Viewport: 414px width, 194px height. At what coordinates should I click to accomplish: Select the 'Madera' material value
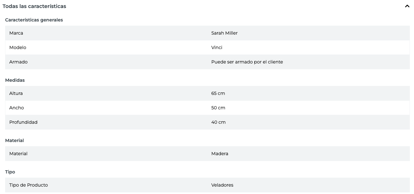pos(220,154)
